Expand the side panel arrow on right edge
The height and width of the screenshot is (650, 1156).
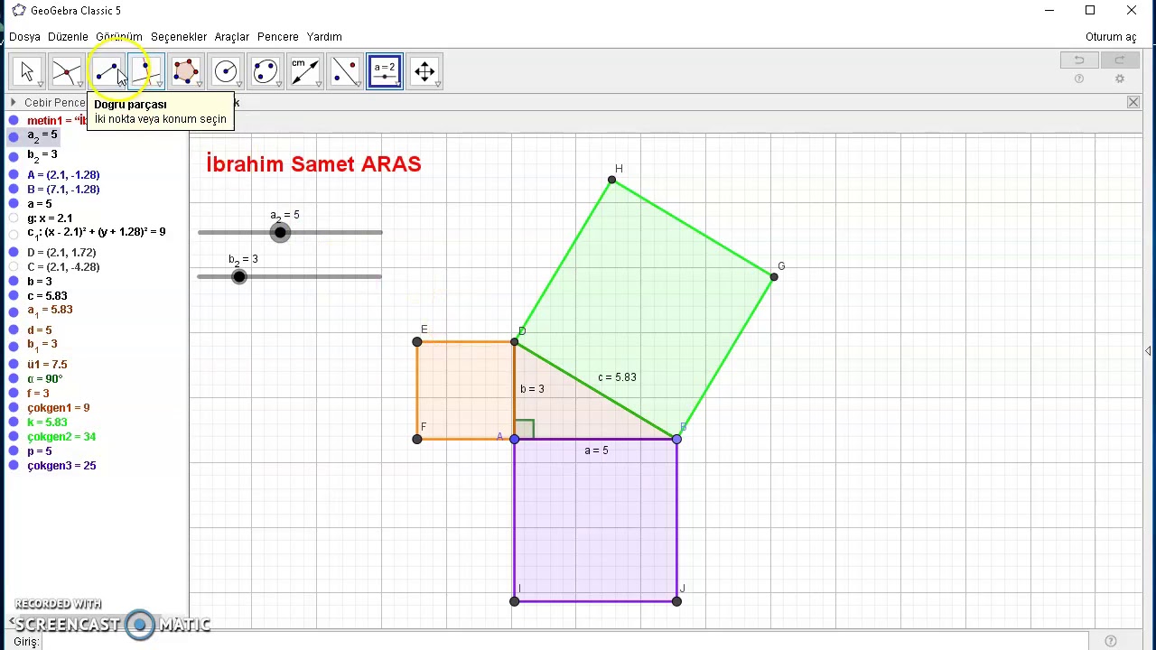pos(1149,350)
